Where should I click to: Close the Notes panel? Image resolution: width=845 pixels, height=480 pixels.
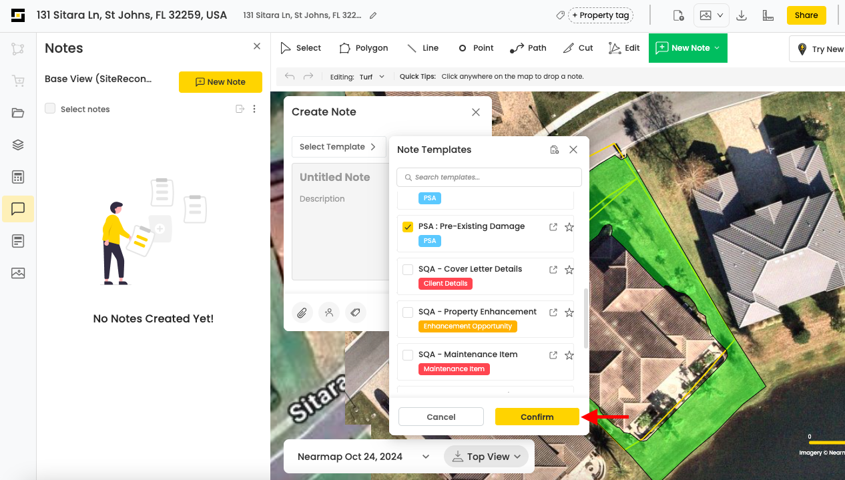[x=257, y=46]
